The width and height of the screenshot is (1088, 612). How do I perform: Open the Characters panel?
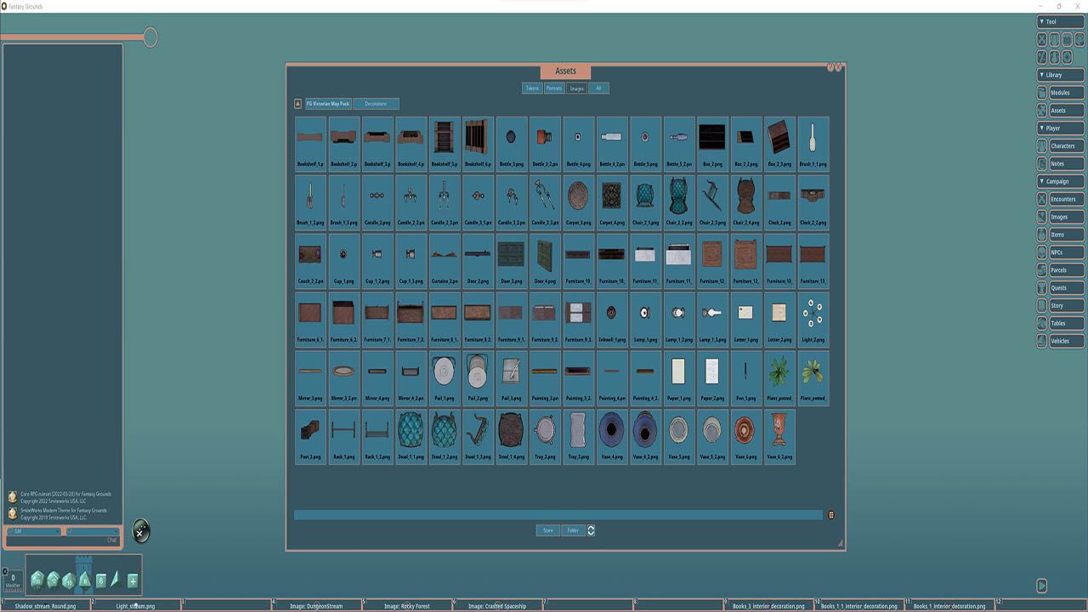(x=1067, y=145)
